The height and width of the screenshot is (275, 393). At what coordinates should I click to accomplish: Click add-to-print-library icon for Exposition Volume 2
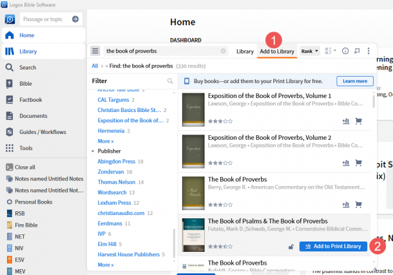coord(346,163)
